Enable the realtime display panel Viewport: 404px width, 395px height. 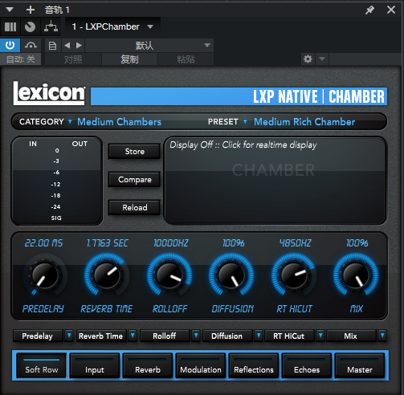[x=275, y=181]
